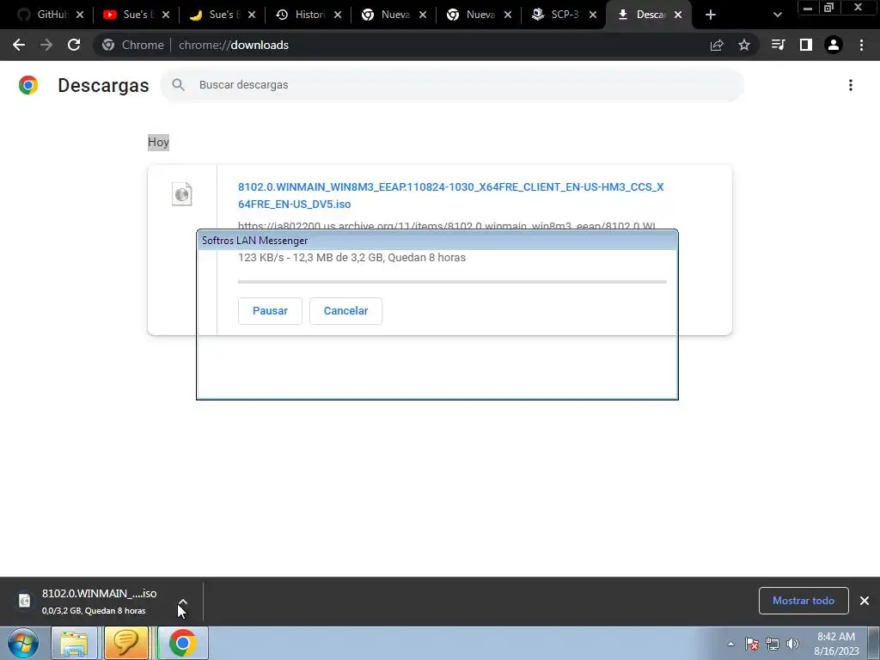The width and height of the screenshot is (880, 660).
Task: Show all downloads with Mostrar todo
Action: [x=804, y=601]
